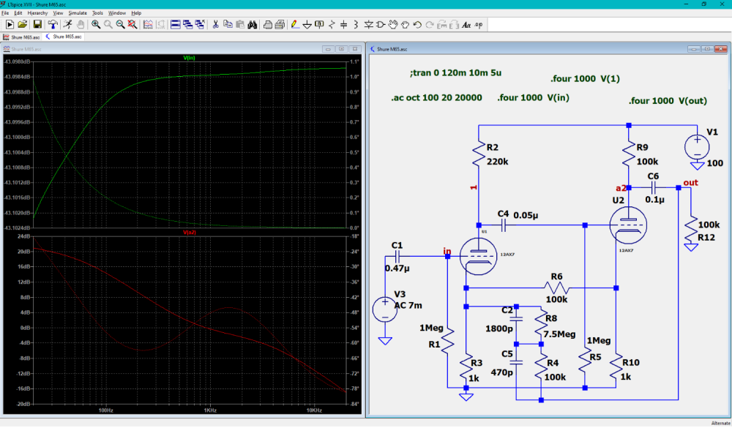Open the Simulate menu

point(78,13)
